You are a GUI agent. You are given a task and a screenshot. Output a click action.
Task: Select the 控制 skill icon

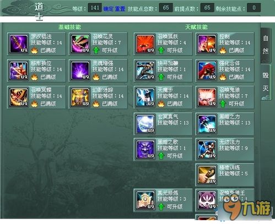pyautogui.click(x=207, y=44)
